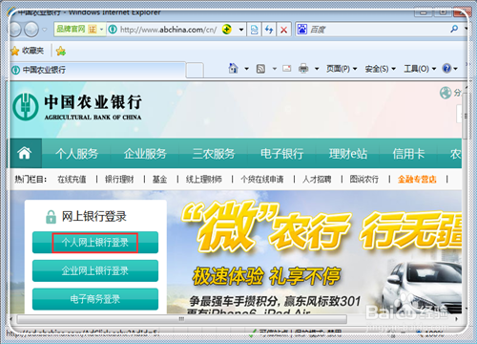Click the RSS feeds toolbar icon
Viewport: 477px width, 344px height.
click(x=260, y=69)
